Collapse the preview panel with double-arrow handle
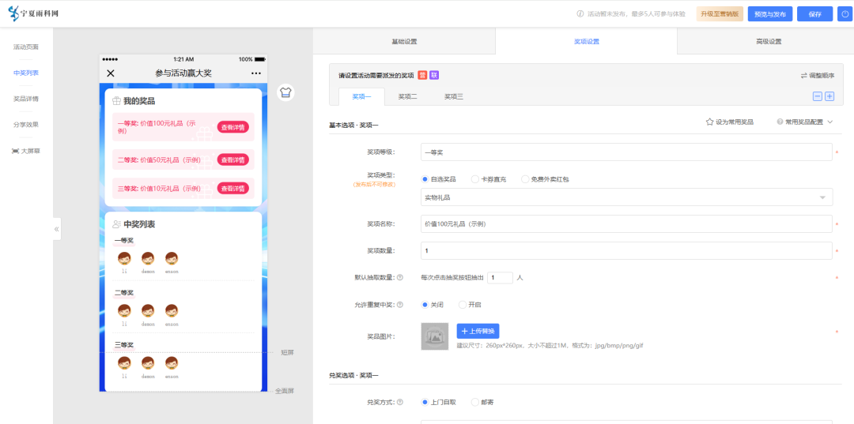854x424 pixels. [x=57, y=230]
